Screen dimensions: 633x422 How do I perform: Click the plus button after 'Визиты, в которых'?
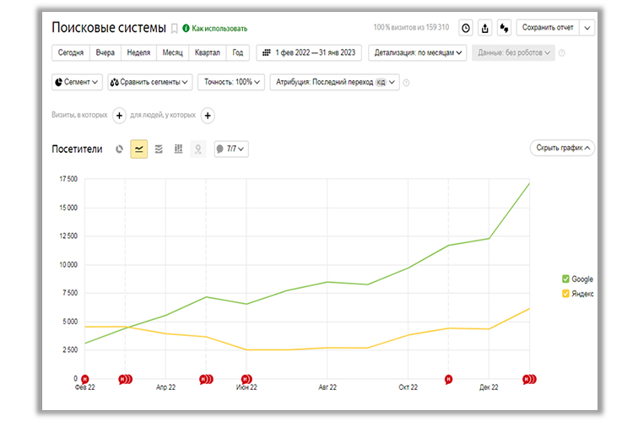tap(119, 116)
